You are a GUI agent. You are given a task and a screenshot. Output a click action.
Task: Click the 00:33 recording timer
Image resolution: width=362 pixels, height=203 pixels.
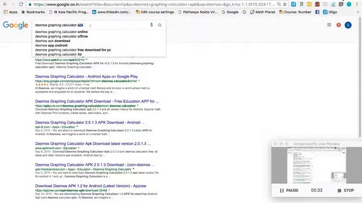(317, 191)
